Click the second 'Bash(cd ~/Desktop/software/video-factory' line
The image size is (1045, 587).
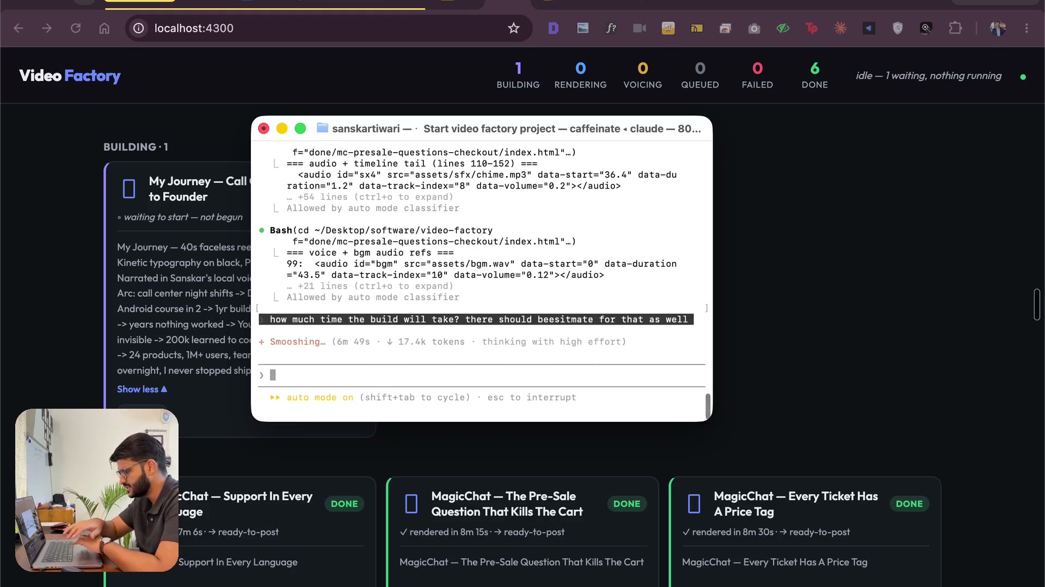[381, 230]
